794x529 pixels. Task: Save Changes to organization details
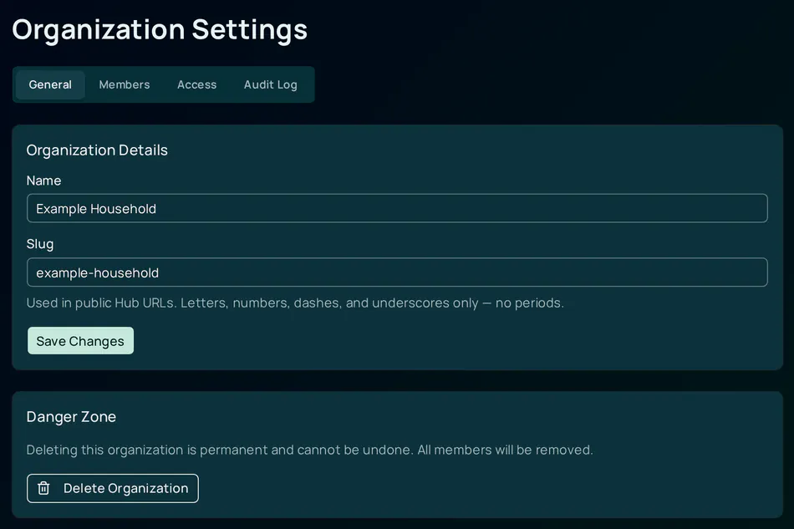[x=80, y=341]
